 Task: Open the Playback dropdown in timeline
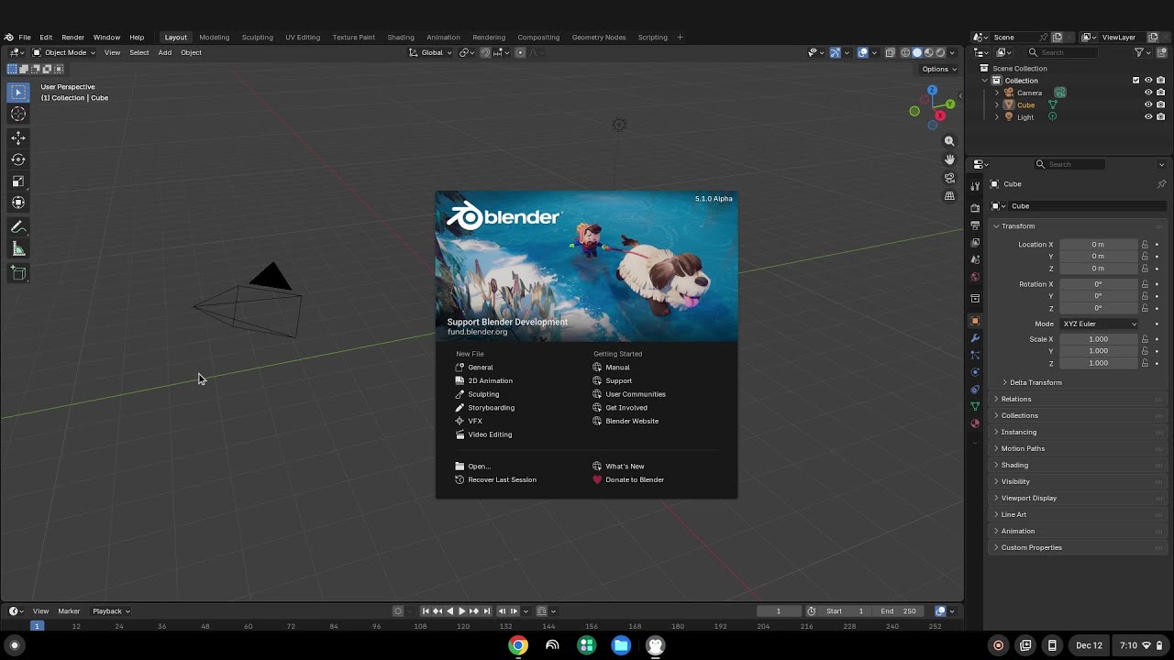pyautogui.click(x=111, y=611)
